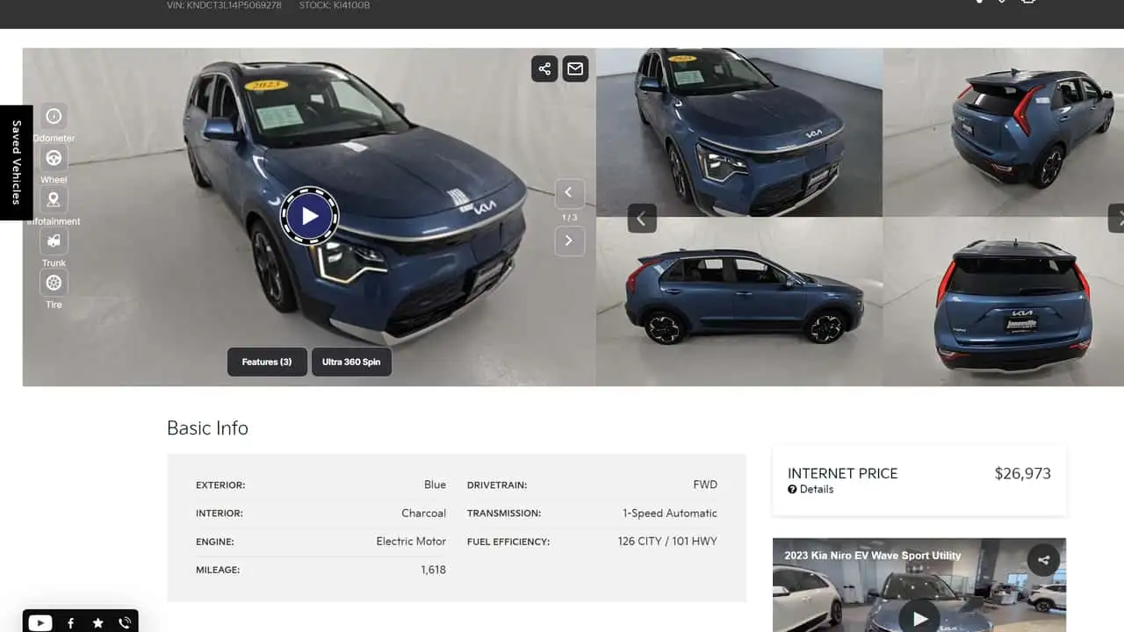Click the exterior value Blue
This screenshot has height=632, width=1124.
[x=435, y=485]
